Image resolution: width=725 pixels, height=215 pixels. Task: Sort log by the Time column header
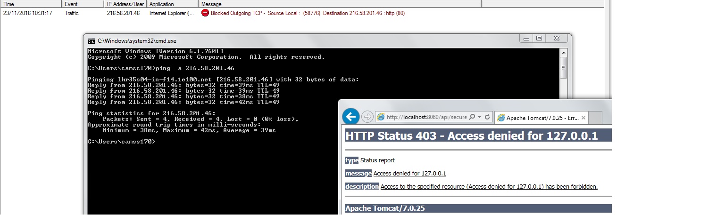click(x=31, y=4)
